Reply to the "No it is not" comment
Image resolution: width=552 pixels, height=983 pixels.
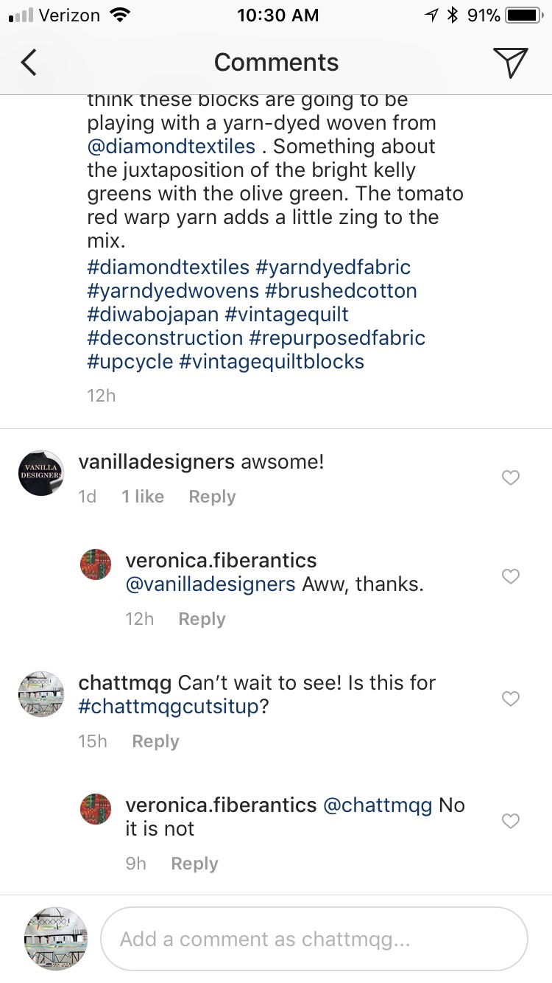tap(194, 864)
